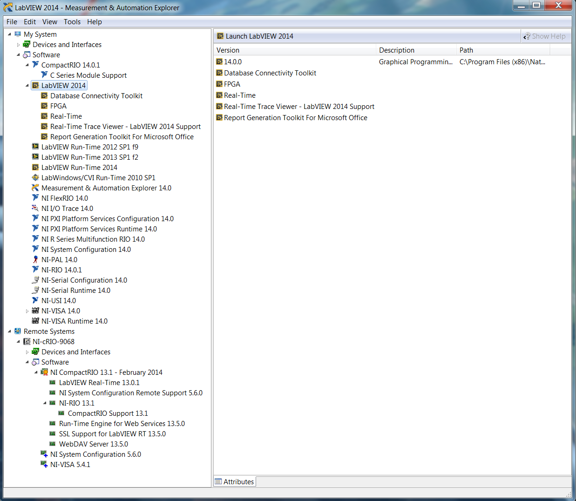Select LabVIEW Run-Time 2014 tree item
Screen dimensions: 576x501
(79, 167)
